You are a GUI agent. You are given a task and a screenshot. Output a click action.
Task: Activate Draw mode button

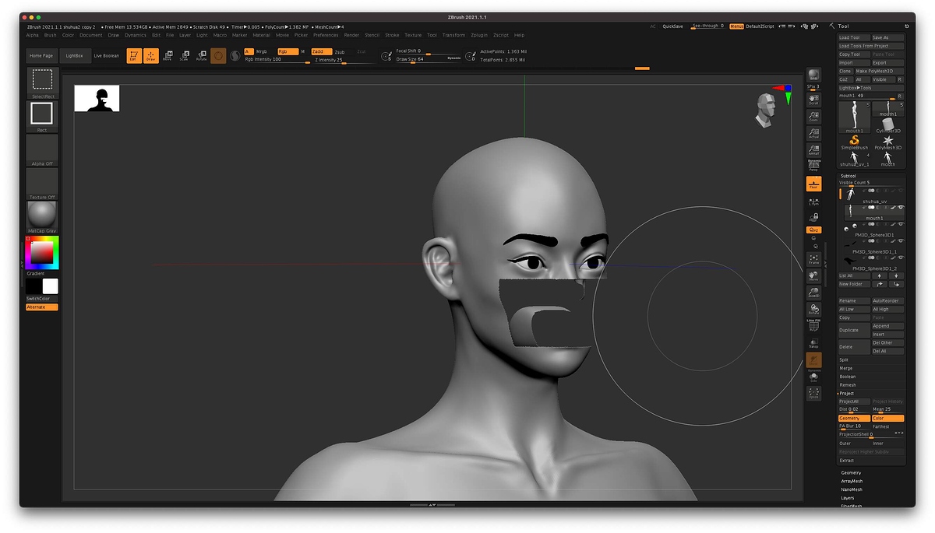[150, 55]
